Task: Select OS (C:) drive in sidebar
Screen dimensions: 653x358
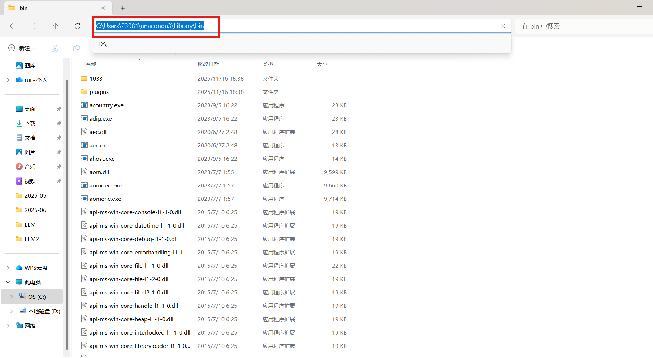Action: click(x=32, y=297)
